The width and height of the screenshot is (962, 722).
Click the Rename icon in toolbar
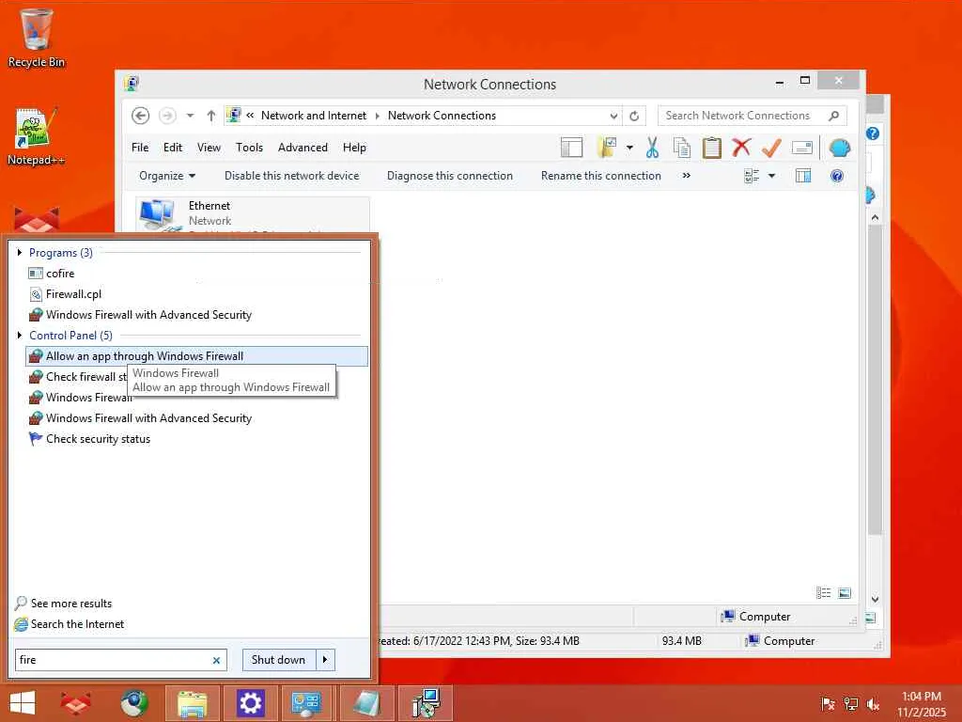802,148
